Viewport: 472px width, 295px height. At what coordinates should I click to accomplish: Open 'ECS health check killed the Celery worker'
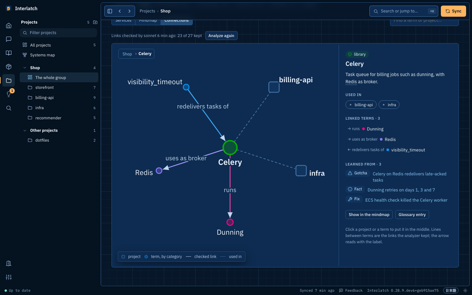tap(406, 200)
